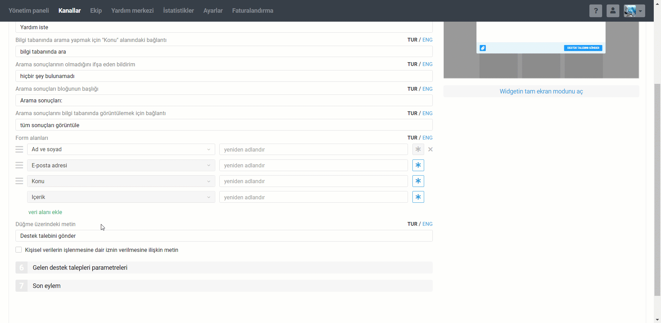This screenshot has width=661, height=323.
Task: Open the Ad ve soyad field dropdown
Action: (x=121, y=149)
